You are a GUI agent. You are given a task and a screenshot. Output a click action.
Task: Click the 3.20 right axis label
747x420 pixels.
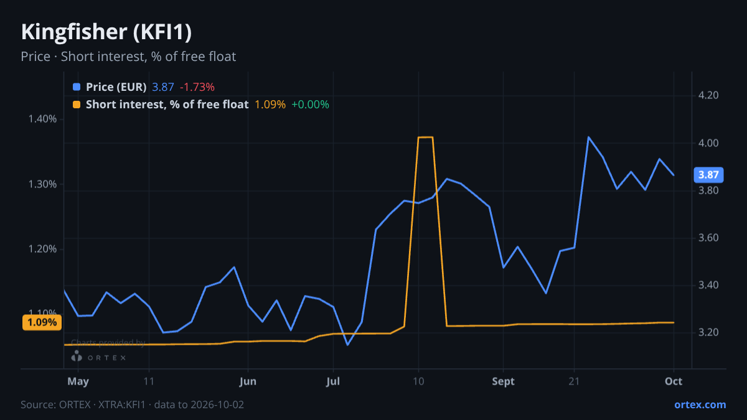(709, 332)
